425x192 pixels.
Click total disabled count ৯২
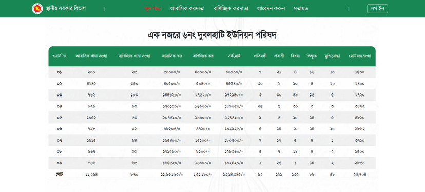click(260, 175)
